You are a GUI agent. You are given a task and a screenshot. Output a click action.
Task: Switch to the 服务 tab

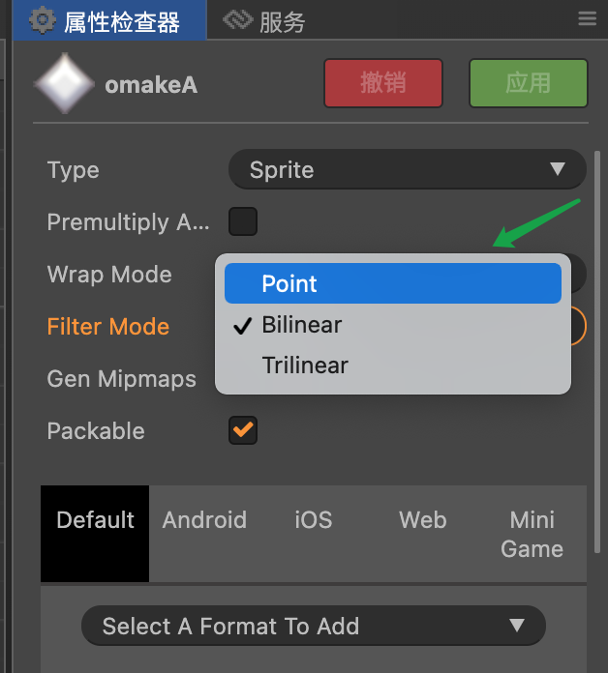282,20
